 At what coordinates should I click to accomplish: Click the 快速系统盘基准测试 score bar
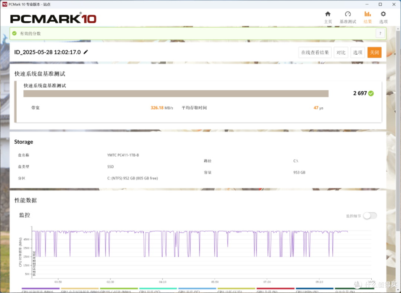click(x=176, y=94)
